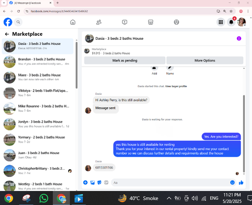The height and width of the screenshot is (205, 252).
Task: Go back from Marketplace chats list
Action: coord(7,34)
